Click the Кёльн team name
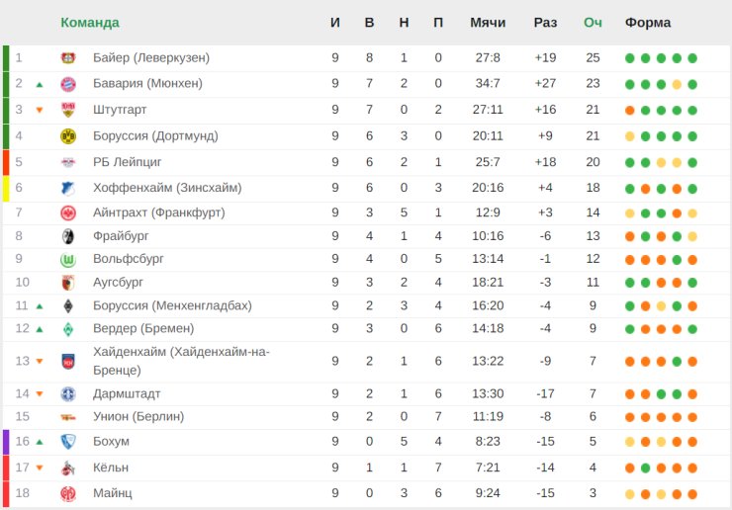 coord(111,467)
